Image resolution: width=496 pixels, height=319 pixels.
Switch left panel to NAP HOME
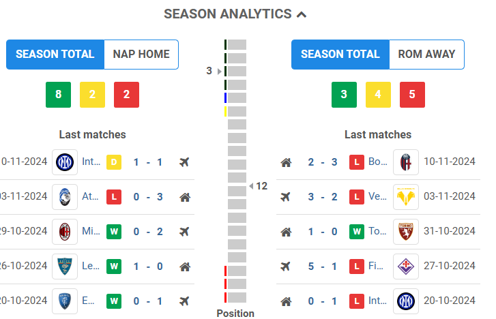click(x=141, y=55)
